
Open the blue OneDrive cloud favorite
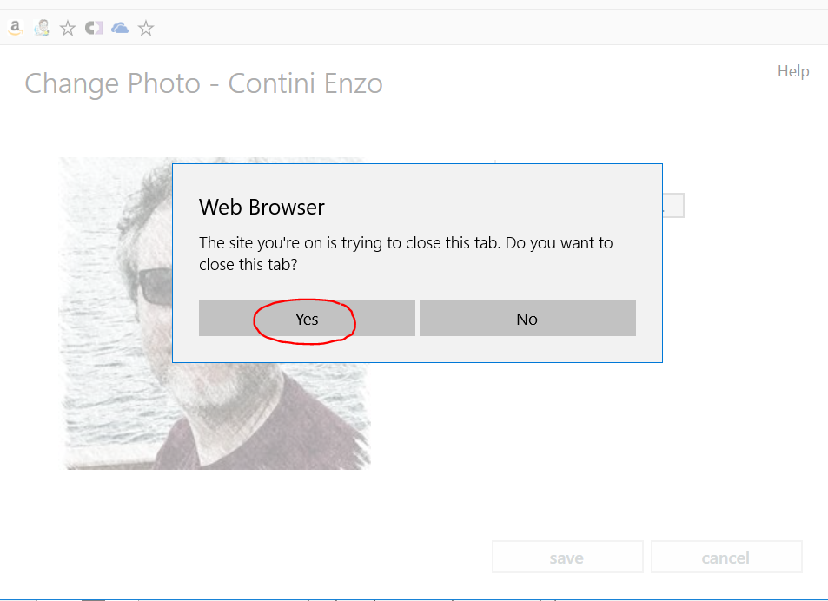point(120,29)
